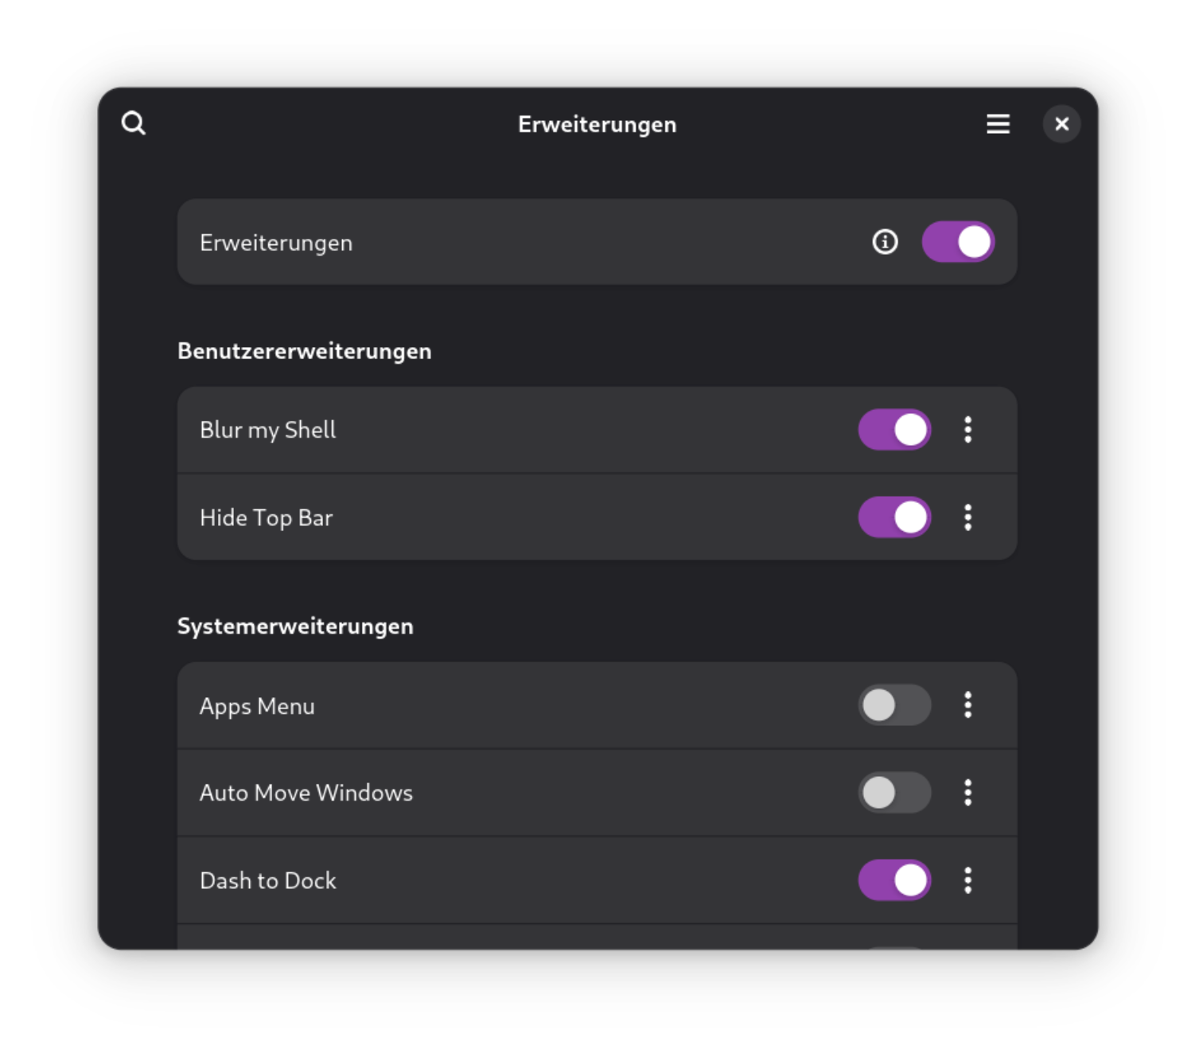Disable the global Erweiterungen switch
Screen dimensions: 1195x1057
[x=958, y=242]
